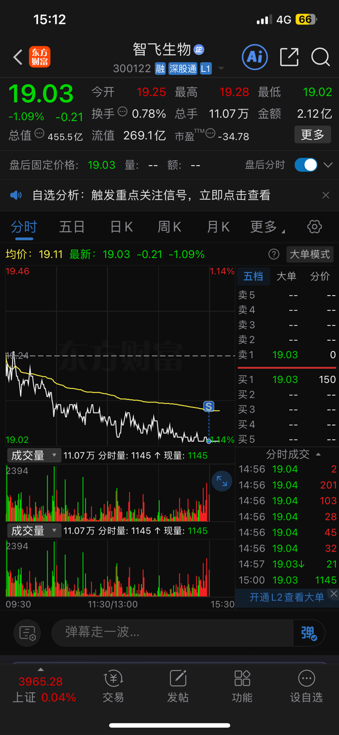Image resolution: width=339 pixels, height=735 pixels.
Task: Tap the back arrow icon
Action: pos(18,57)
